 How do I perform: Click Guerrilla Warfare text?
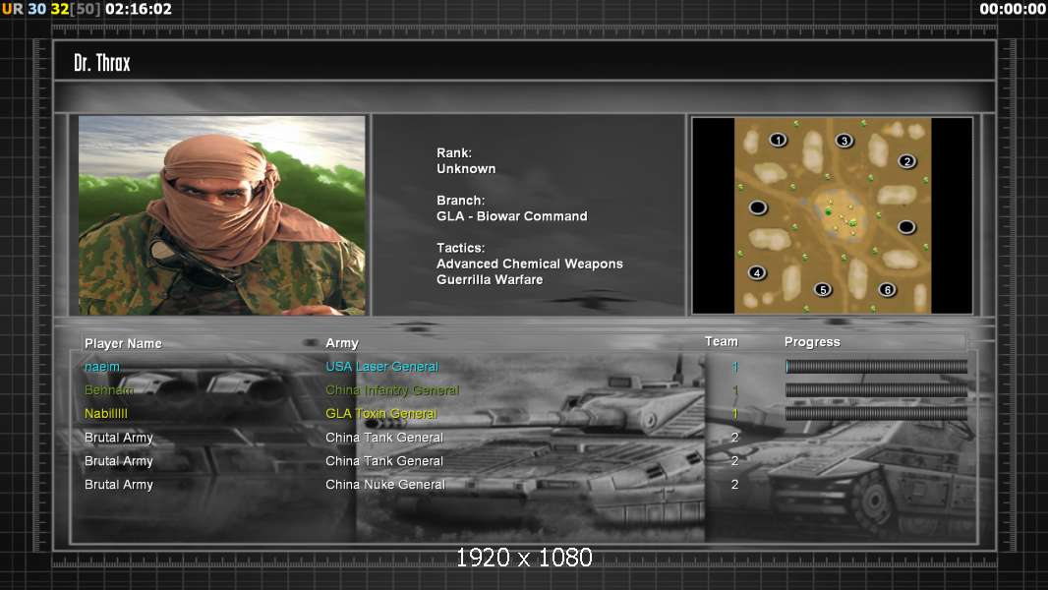(490, 280)
